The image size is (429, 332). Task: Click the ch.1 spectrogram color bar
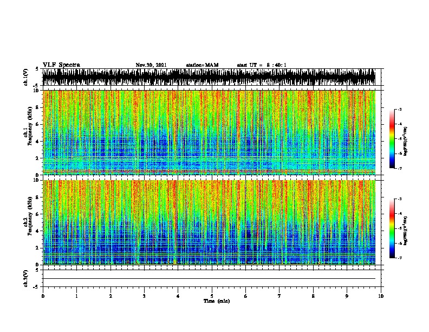pos(392,139)
